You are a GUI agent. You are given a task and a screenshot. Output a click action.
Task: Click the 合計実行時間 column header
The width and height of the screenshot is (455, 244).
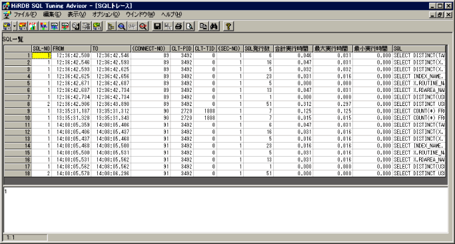pyautogui.click(x=293, y=49)
